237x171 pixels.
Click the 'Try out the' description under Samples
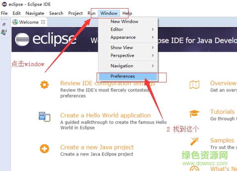tap(223, 147)
